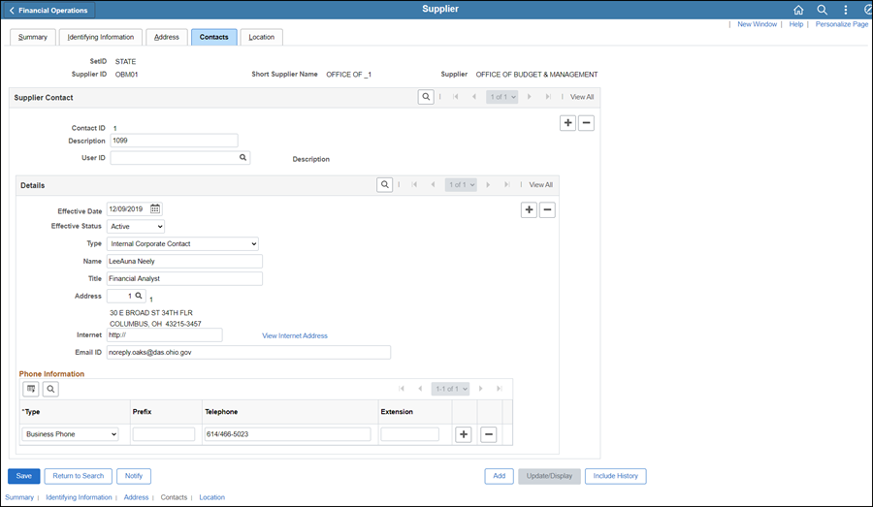The image size is (873, 507).
Task: Go to first Details row arrow
Action: (414, 185)
